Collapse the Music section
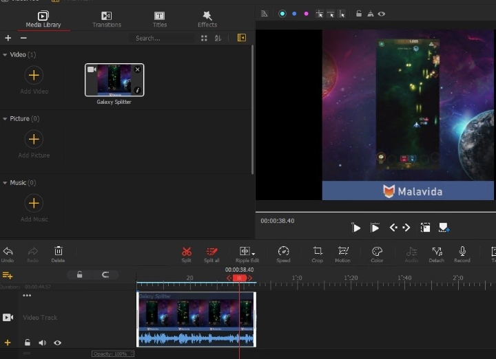Viewport: 496px width, 359px height. 5,183
